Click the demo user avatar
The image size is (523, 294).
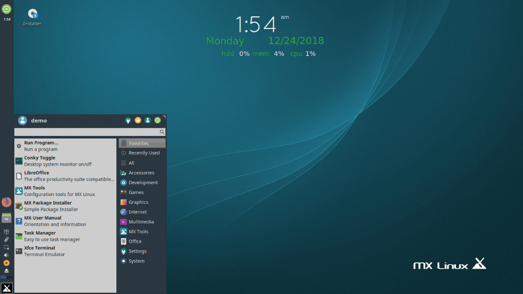pyautogui.click(x=22, y=120)
